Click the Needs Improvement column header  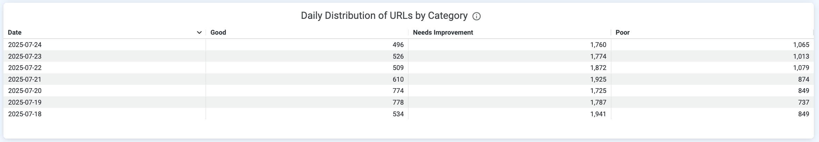click(443, 33)
